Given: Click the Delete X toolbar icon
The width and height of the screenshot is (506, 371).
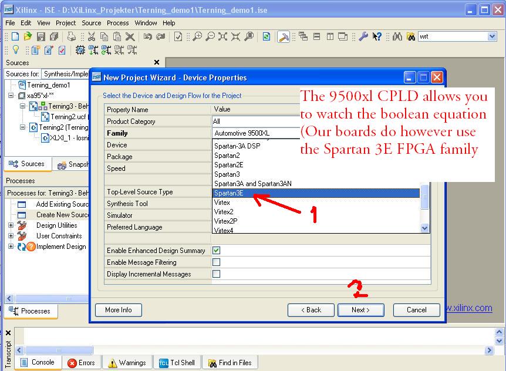Looking at the screenshot, I should (130, 36).
